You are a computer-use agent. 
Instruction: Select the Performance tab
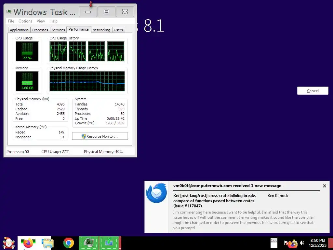coord(79,29)
